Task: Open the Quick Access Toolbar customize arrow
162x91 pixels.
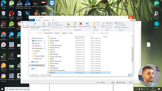Action: [38, 17]
